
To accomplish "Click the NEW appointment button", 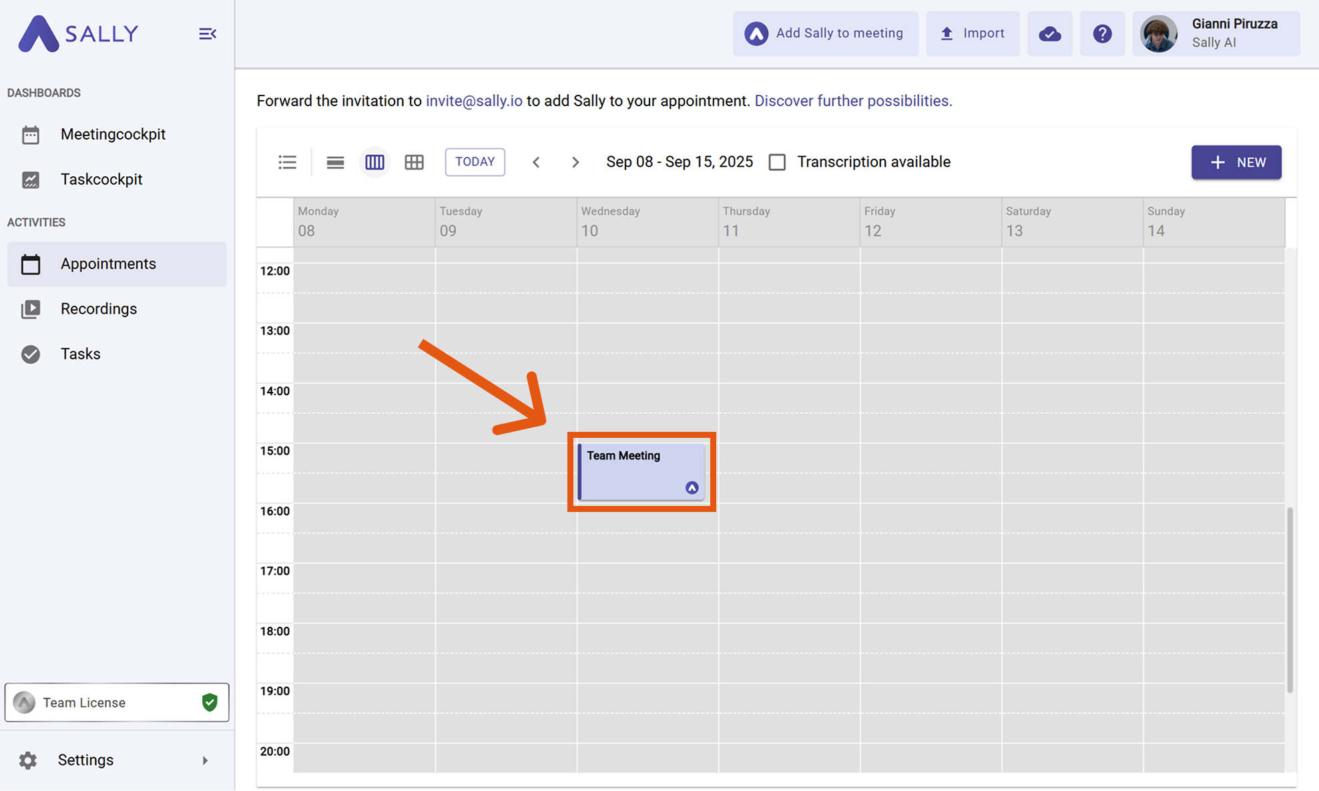I will (1236, 162).
